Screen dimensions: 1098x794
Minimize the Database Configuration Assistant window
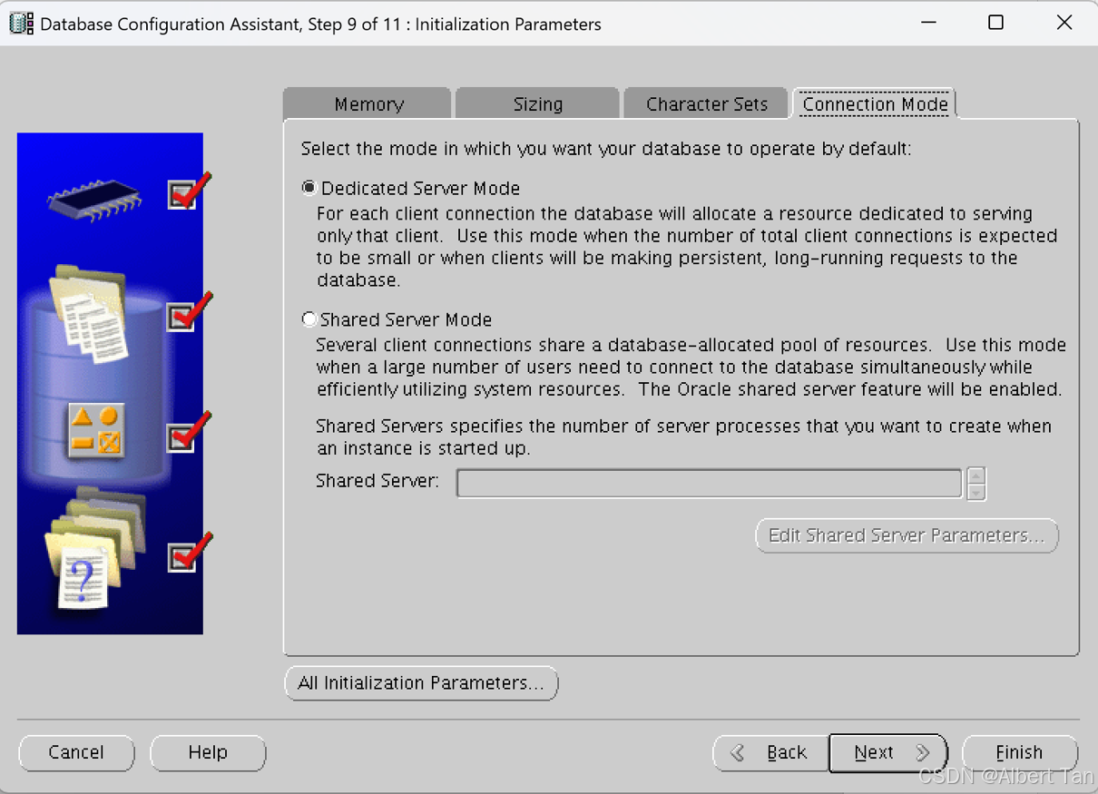[x=928, y=23]
